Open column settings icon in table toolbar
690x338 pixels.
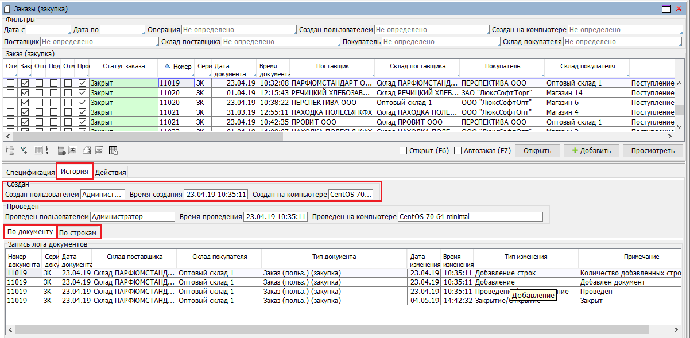[38, 151]
